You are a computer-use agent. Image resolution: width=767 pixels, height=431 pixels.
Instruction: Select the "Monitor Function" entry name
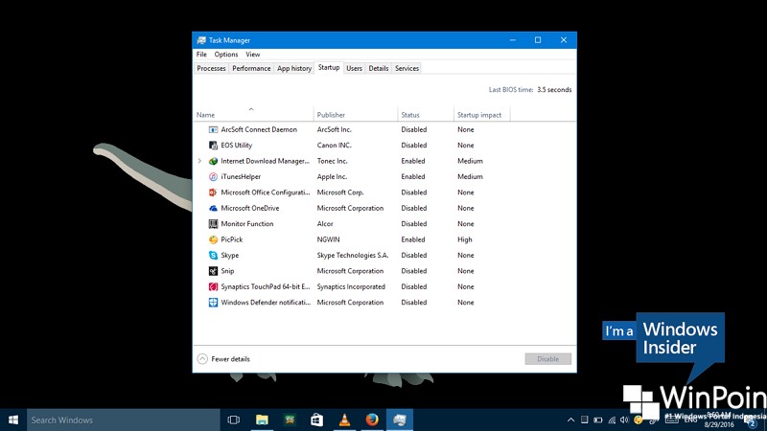(247, 224)
